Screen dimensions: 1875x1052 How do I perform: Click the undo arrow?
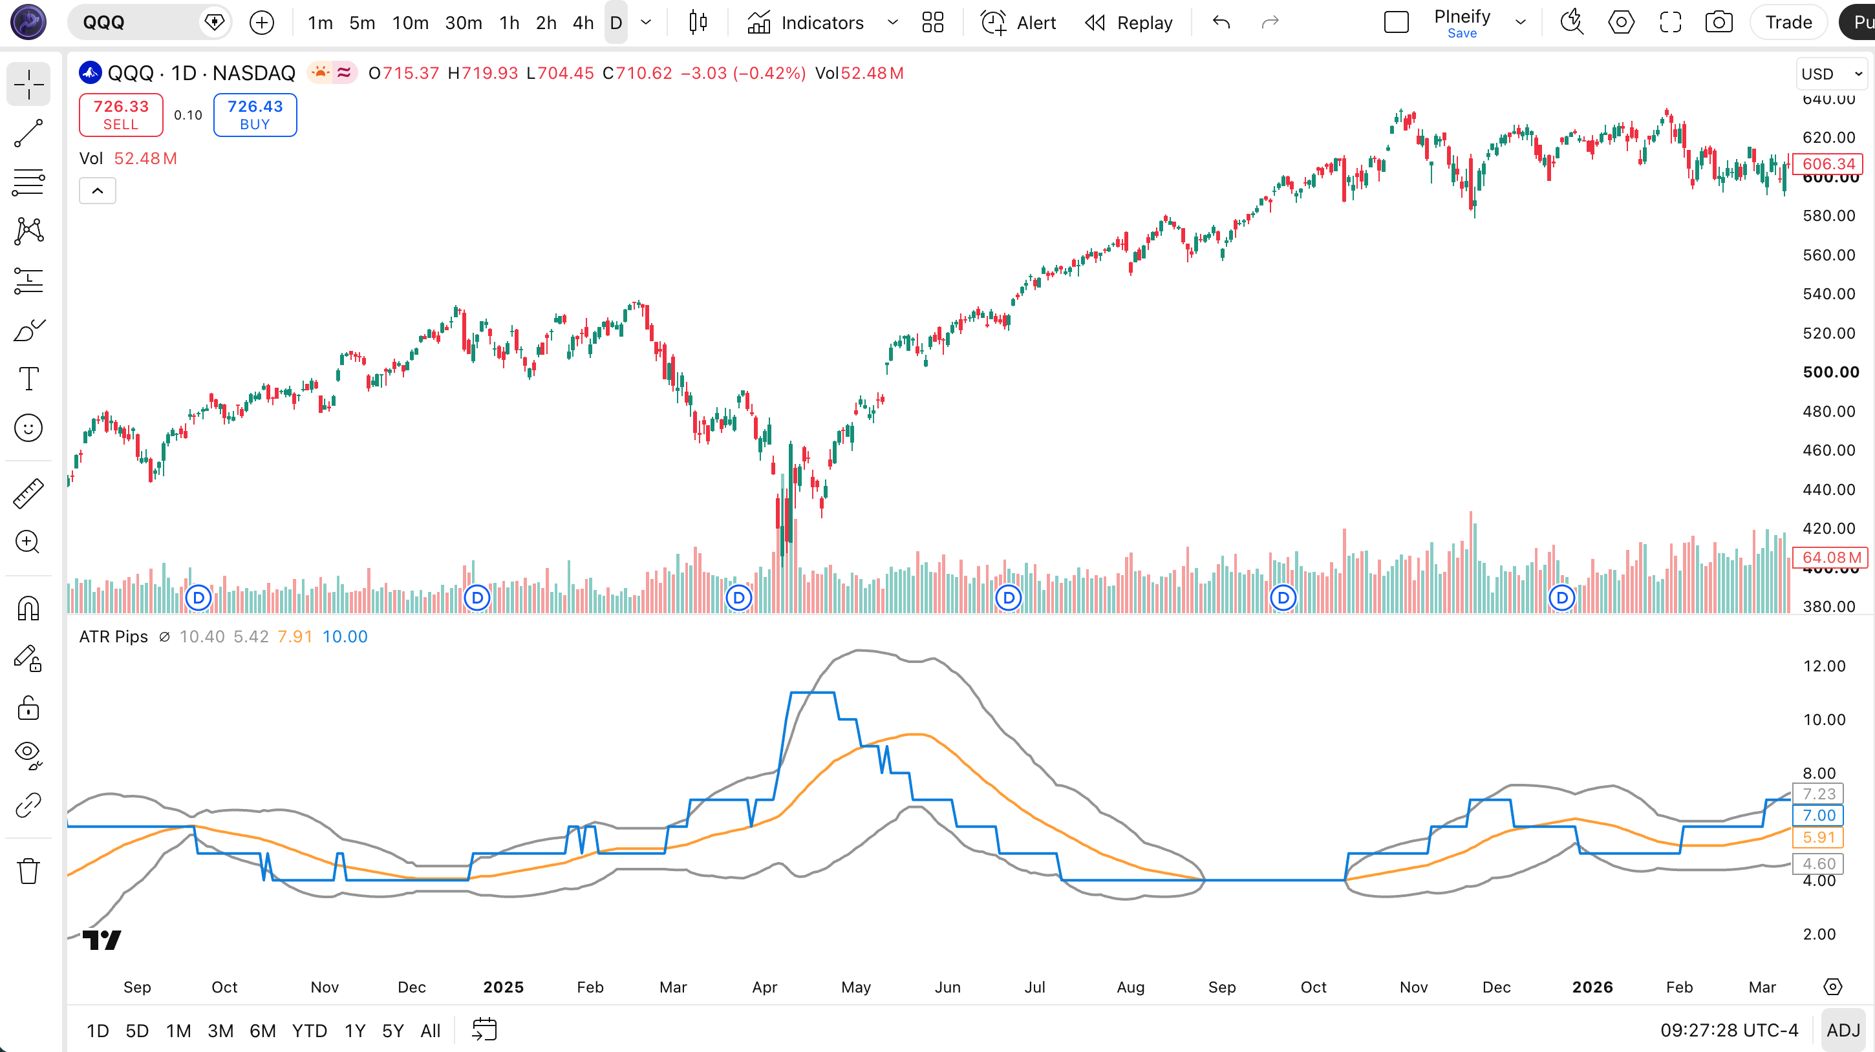pos(1221,23)
